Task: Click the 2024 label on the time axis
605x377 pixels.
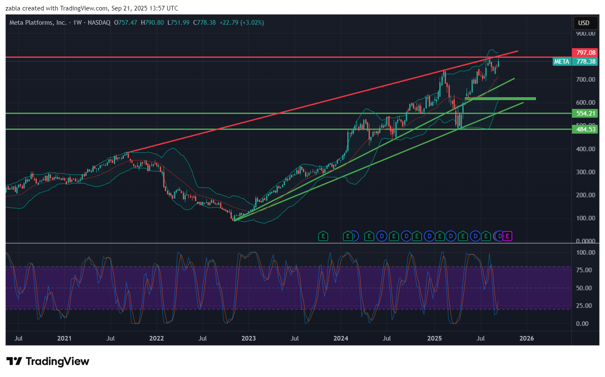Action: [x=341, y=338]
